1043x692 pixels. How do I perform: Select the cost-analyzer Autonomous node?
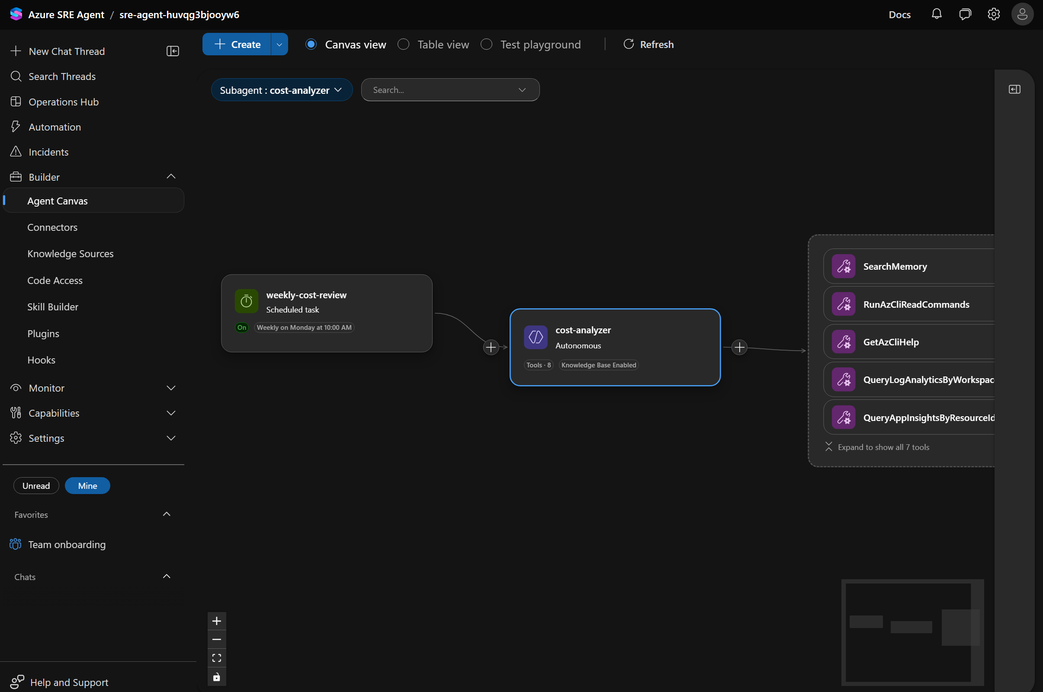(615, 348)
